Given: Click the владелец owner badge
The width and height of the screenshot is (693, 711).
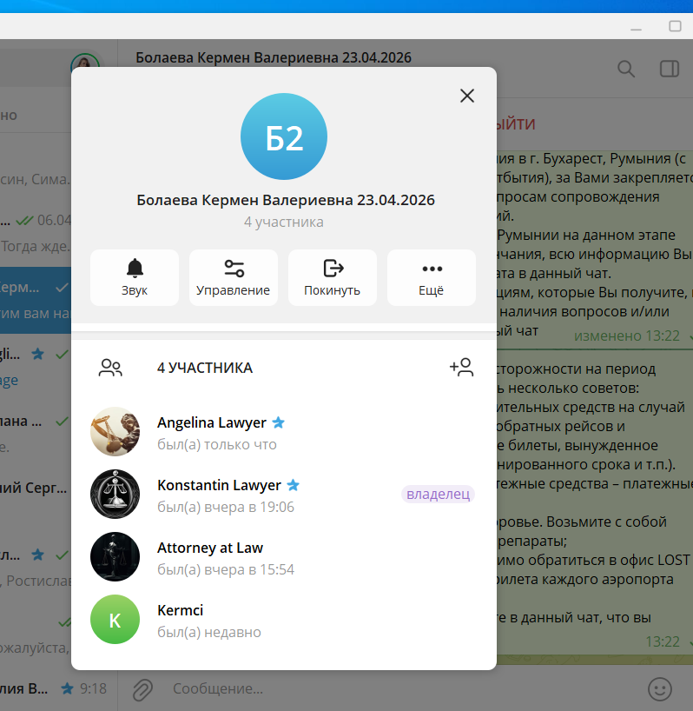Looking at the screenshot, I should point(438,494).
